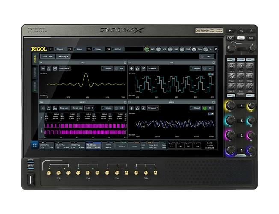Click Force Trig B button
Viewport: 279px width, 214px height.
pyautogui.click(x=63, y=56)
